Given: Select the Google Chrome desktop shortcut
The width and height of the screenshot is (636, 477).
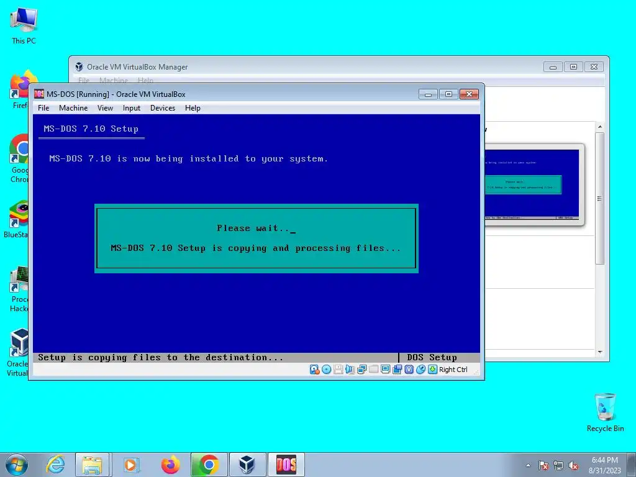Looking at the screenshot, I should tap(19, 158).
